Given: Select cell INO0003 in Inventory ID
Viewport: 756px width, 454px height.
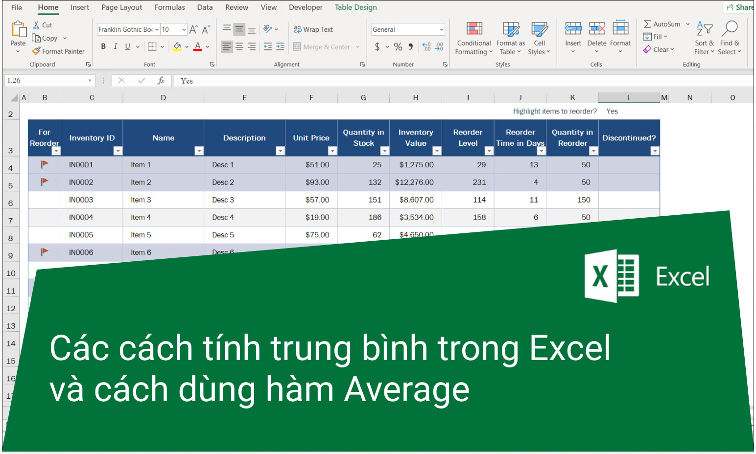Looking at the screenshot, I should coord(92,200).
